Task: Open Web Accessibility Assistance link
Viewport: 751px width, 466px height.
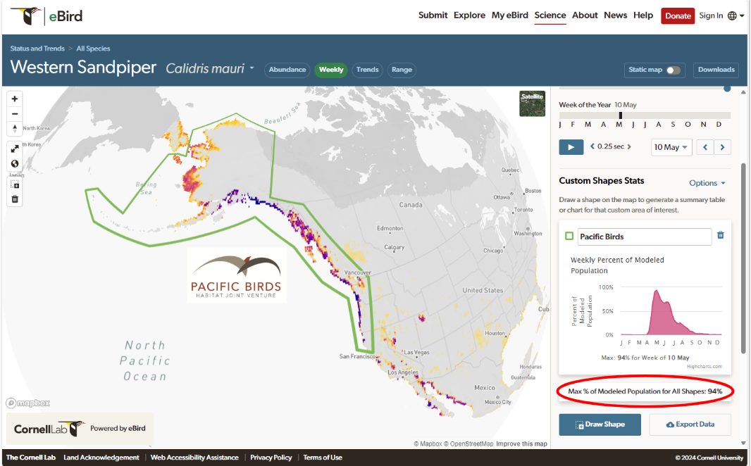Action: 194,458
